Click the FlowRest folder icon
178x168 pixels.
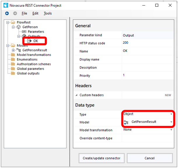click(x=13, y=22)
